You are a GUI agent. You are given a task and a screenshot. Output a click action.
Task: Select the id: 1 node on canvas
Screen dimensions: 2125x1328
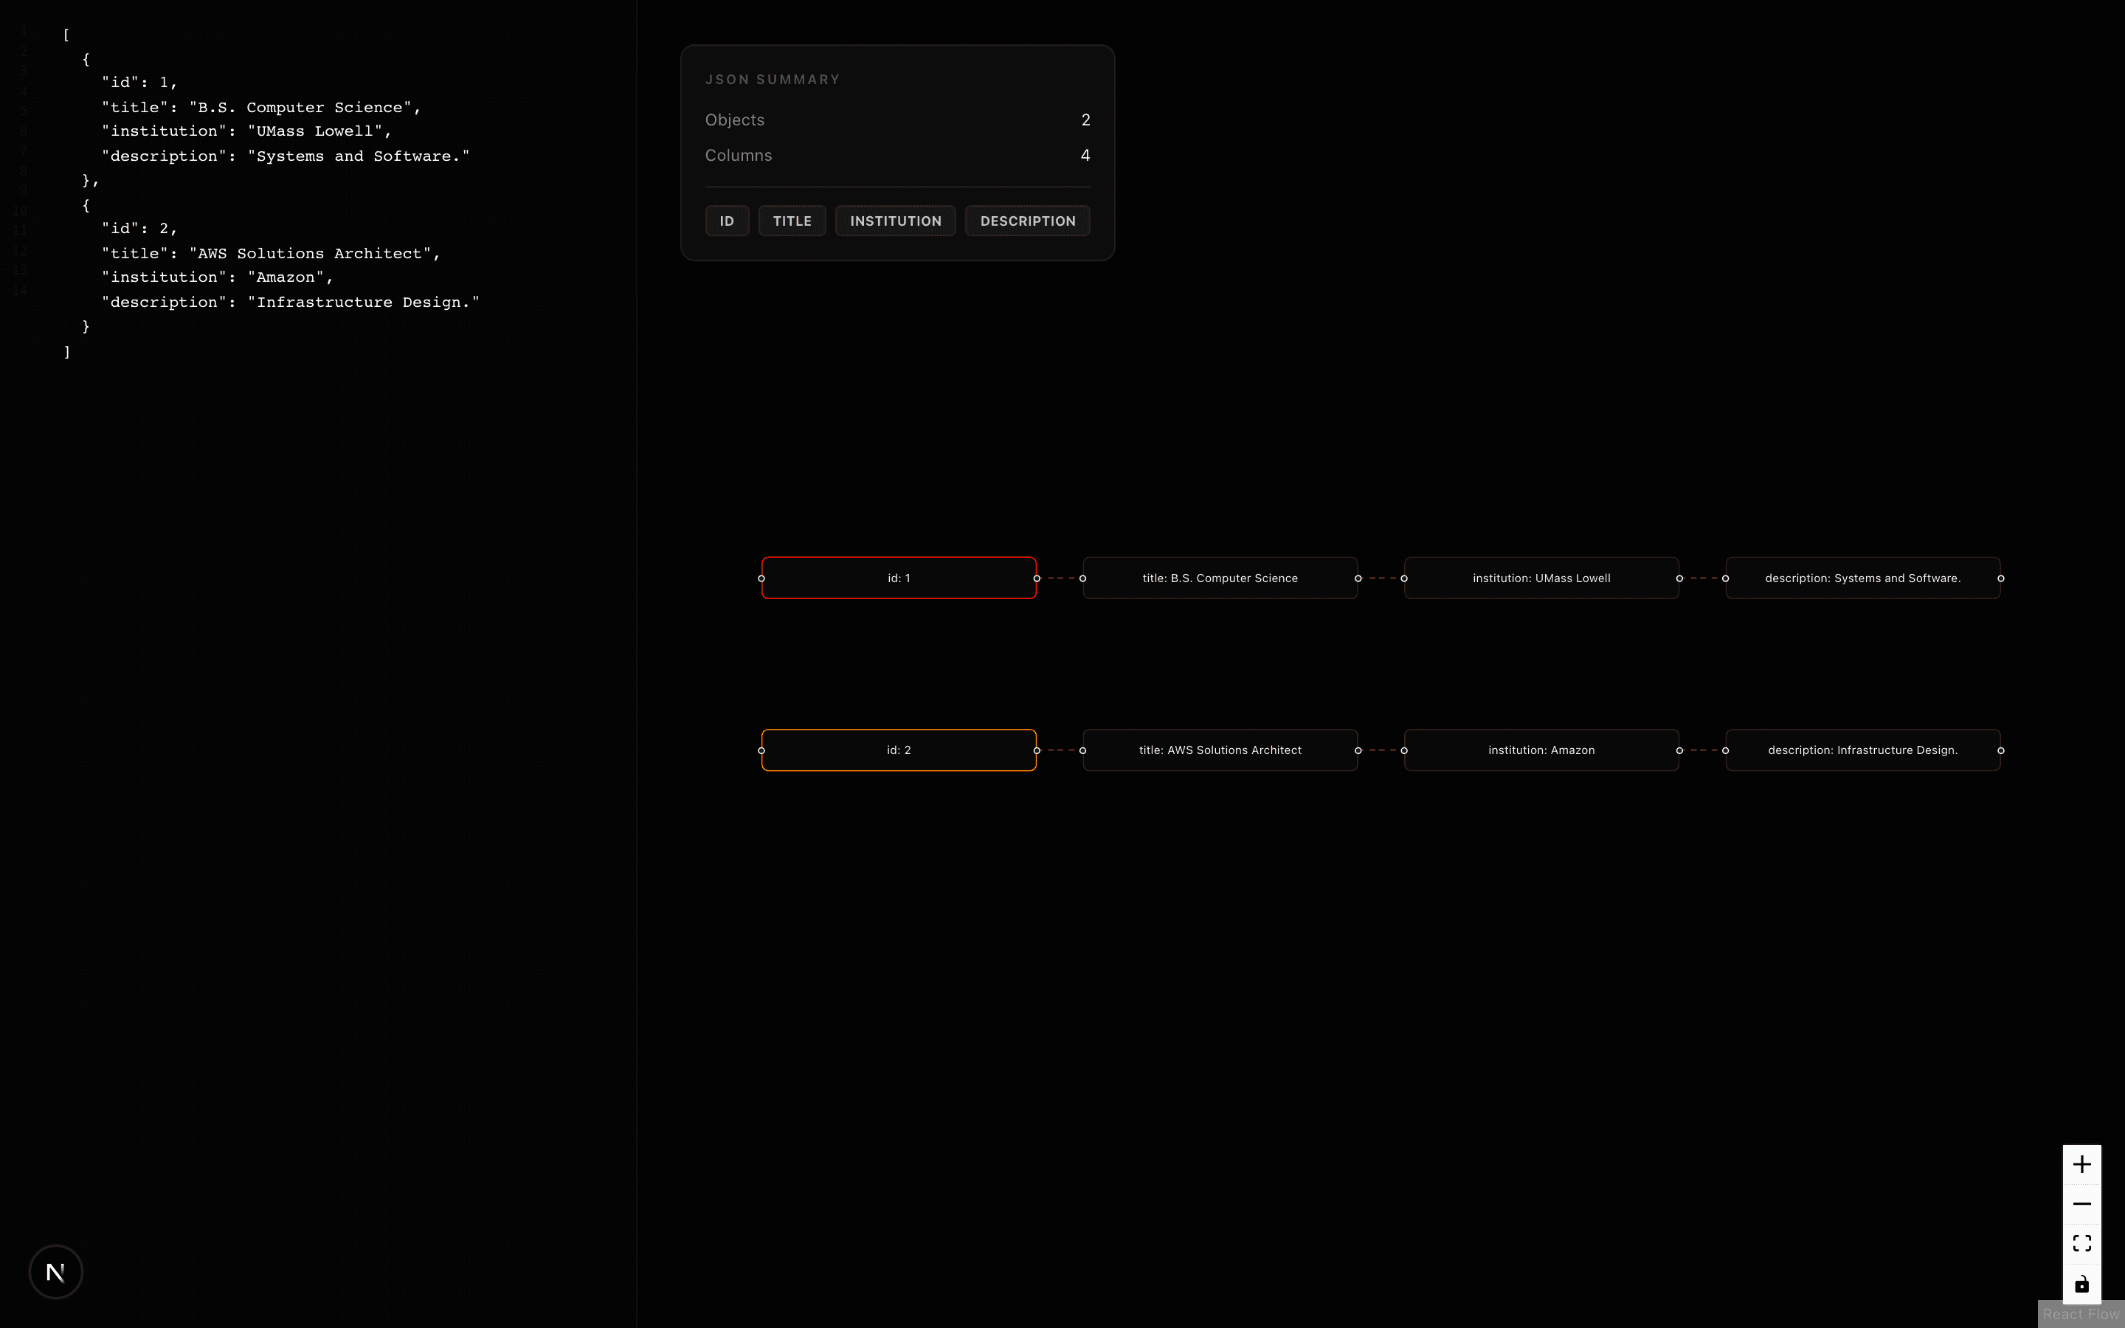click(897, 578)
